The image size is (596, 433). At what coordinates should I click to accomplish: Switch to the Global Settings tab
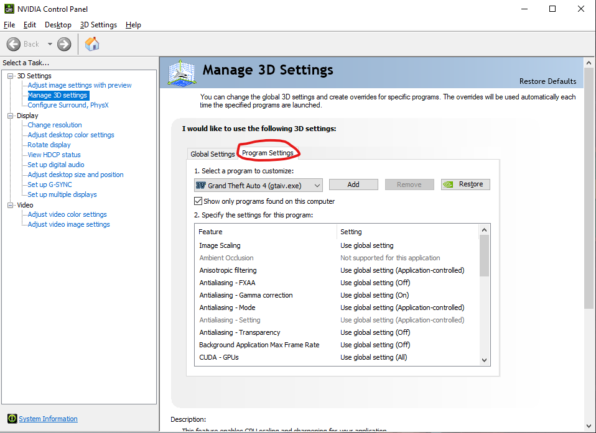[213, 154]
